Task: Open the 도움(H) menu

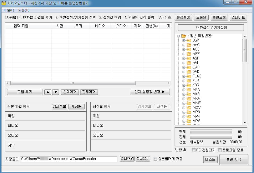Action: 24,10
